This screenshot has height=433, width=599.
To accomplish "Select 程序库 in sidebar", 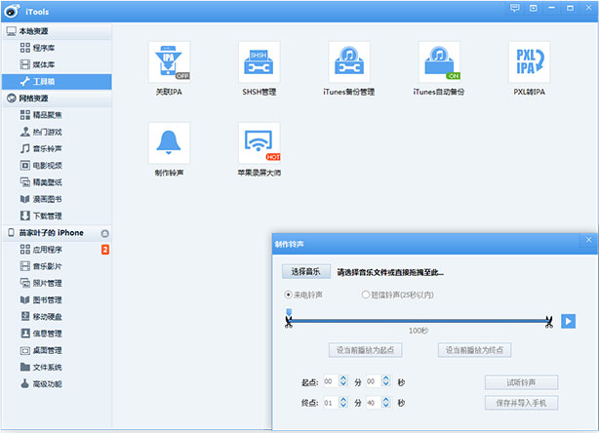I will pyautogui.click(x=57, y=48).
